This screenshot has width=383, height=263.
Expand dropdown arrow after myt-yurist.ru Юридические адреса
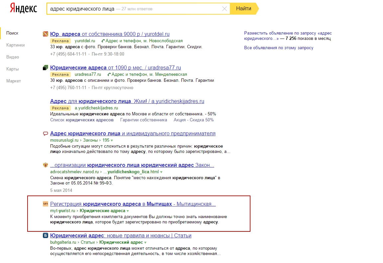(128, 211)
